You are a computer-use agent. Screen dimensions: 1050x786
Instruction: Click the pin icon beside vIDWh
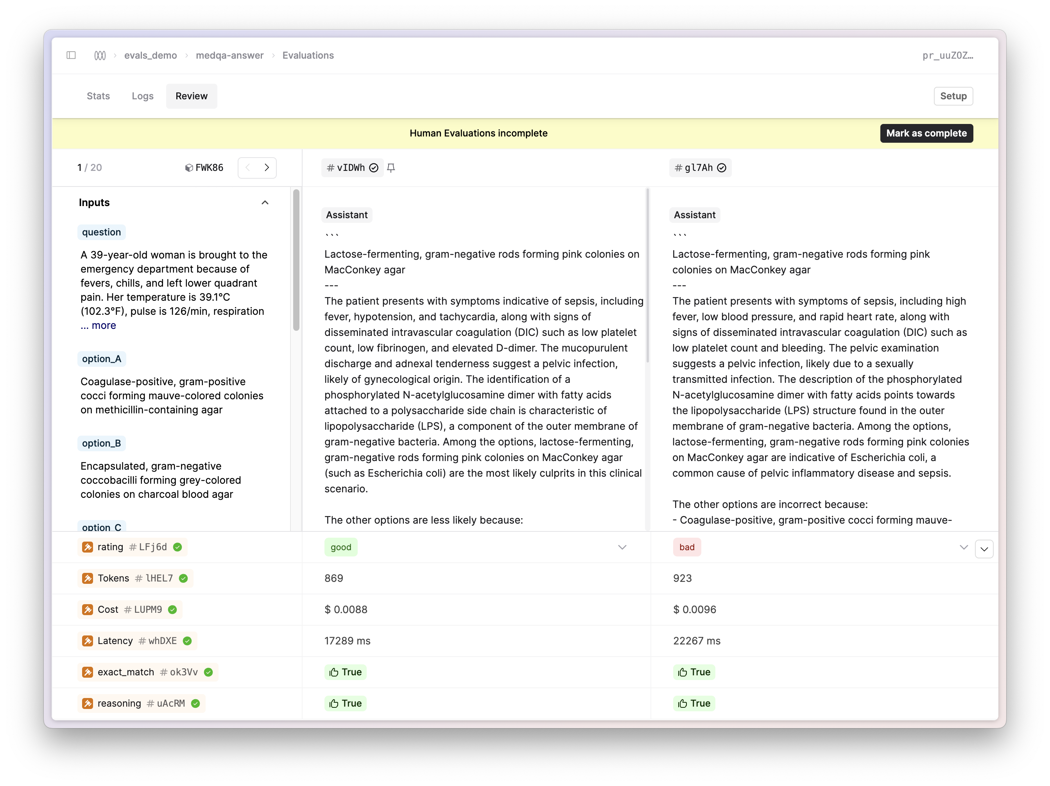point(391,168)
